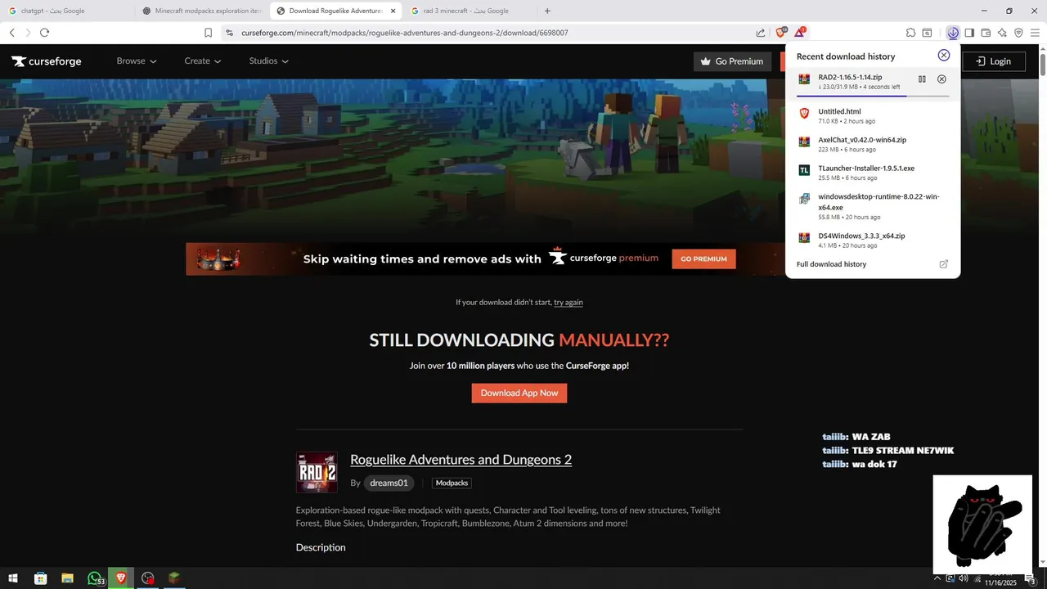
Task: Click the Full download history link
Action: click(831, 264)
